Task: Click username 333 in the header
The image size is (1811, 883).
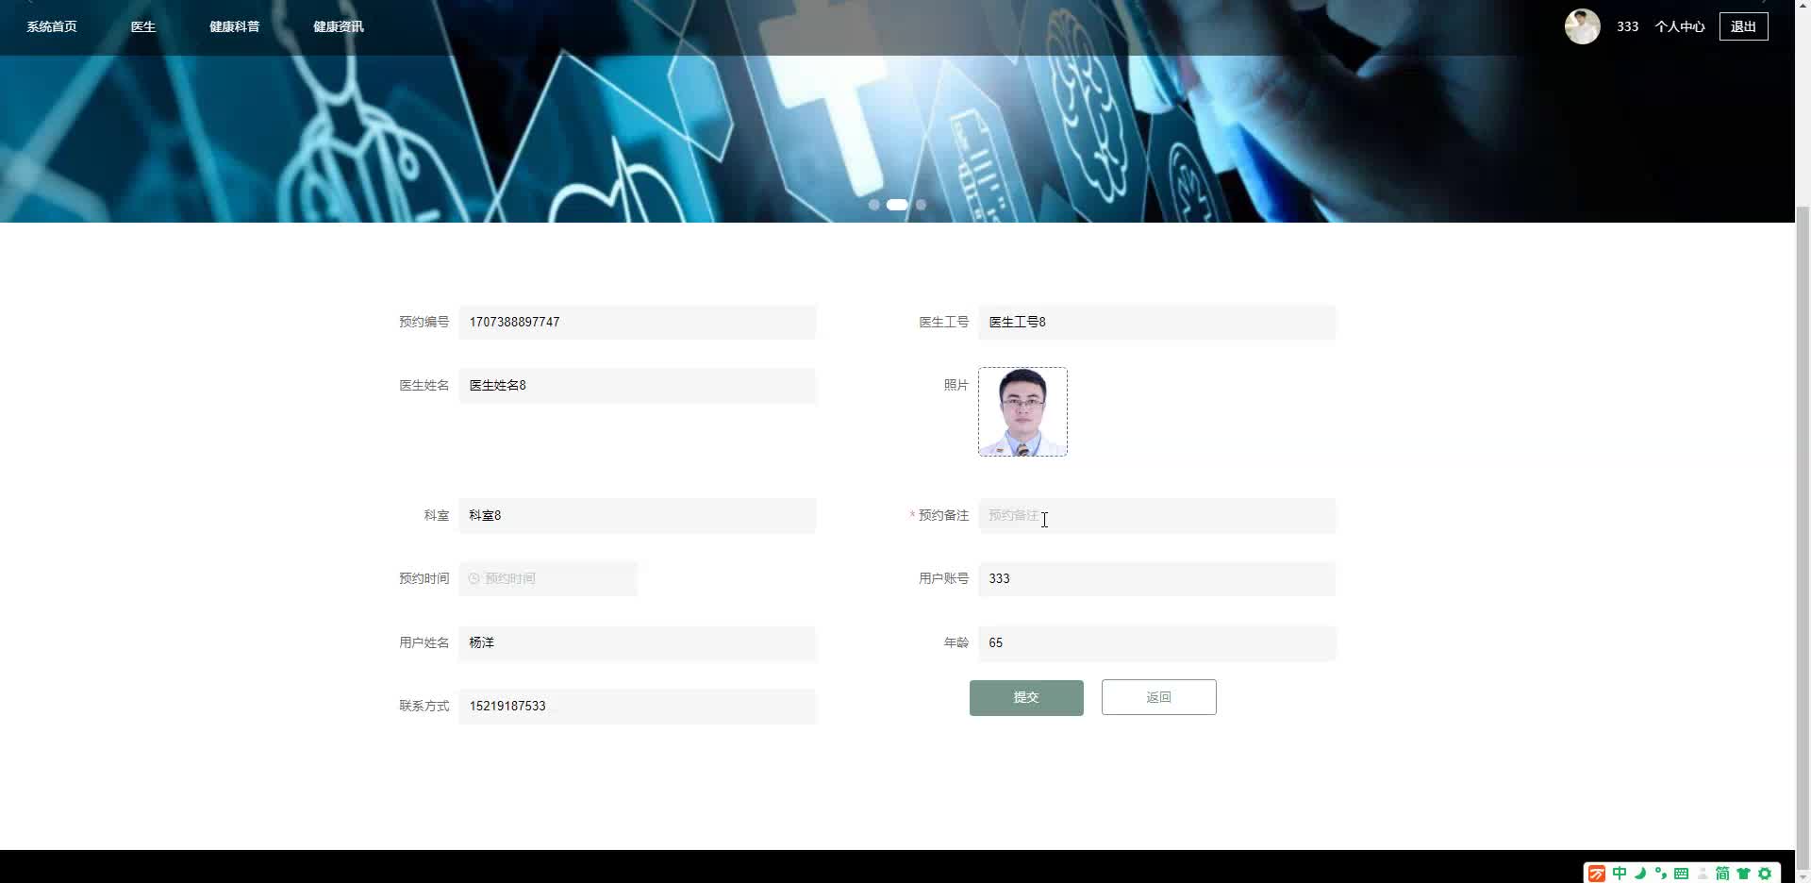Action: 1627,26
